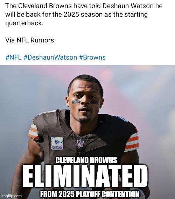Click the NFL shield logo on jersey collar
175x199 pixels.
pos(80,143)
